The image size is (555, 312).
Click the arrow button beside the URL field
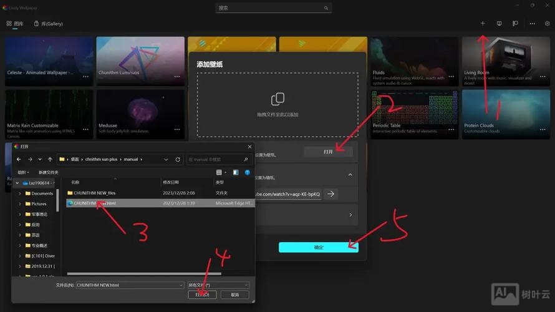331,194
